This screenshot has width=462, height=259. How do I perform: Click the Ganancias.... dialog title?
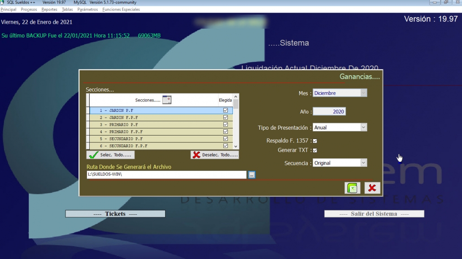click(x=359, y=77)
